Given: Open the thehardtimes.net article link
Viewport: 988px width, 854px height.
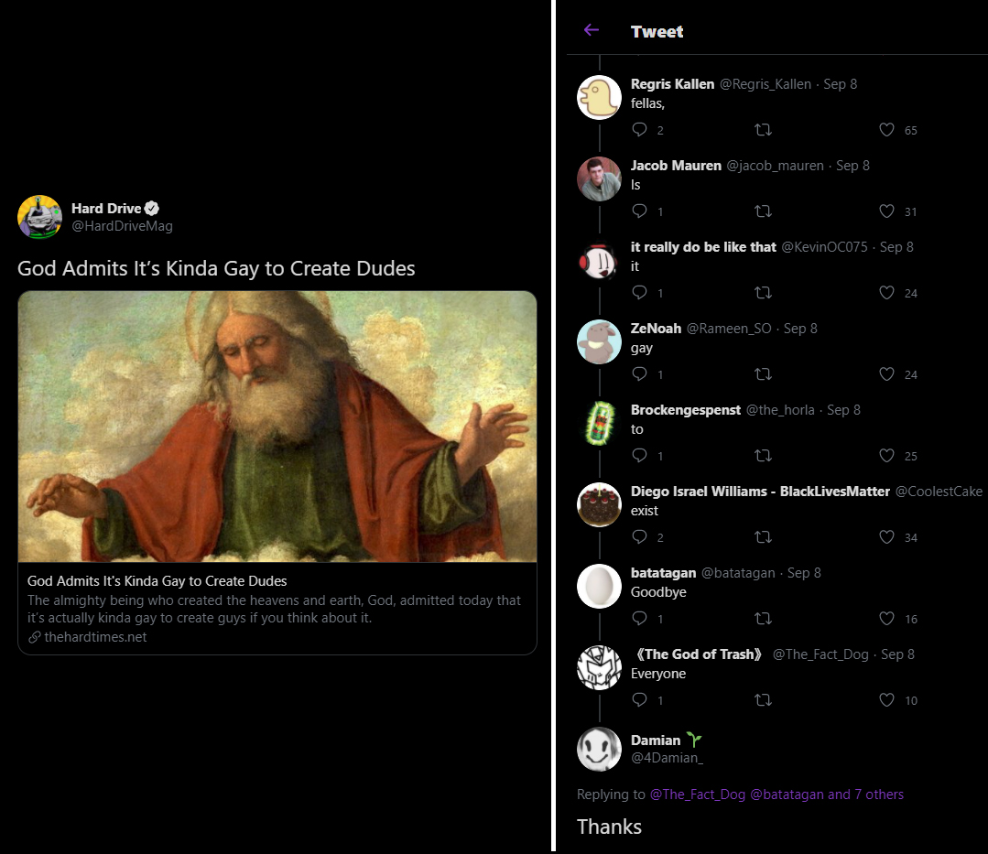Looking at the screenshot, I should click(95, 637).
